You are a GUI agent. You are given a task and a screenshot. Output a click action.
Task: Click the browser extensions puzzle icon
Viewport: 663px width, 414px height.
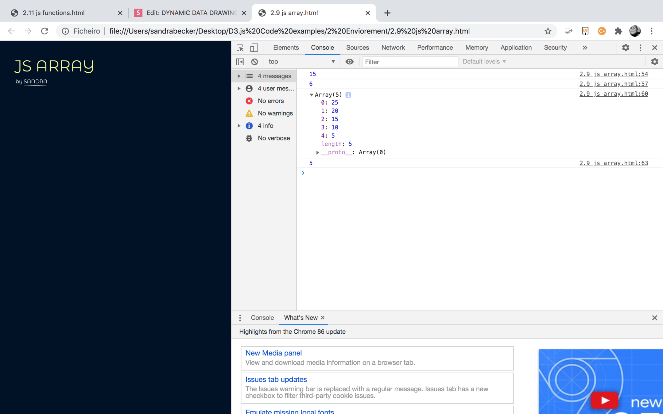[618, 31]
